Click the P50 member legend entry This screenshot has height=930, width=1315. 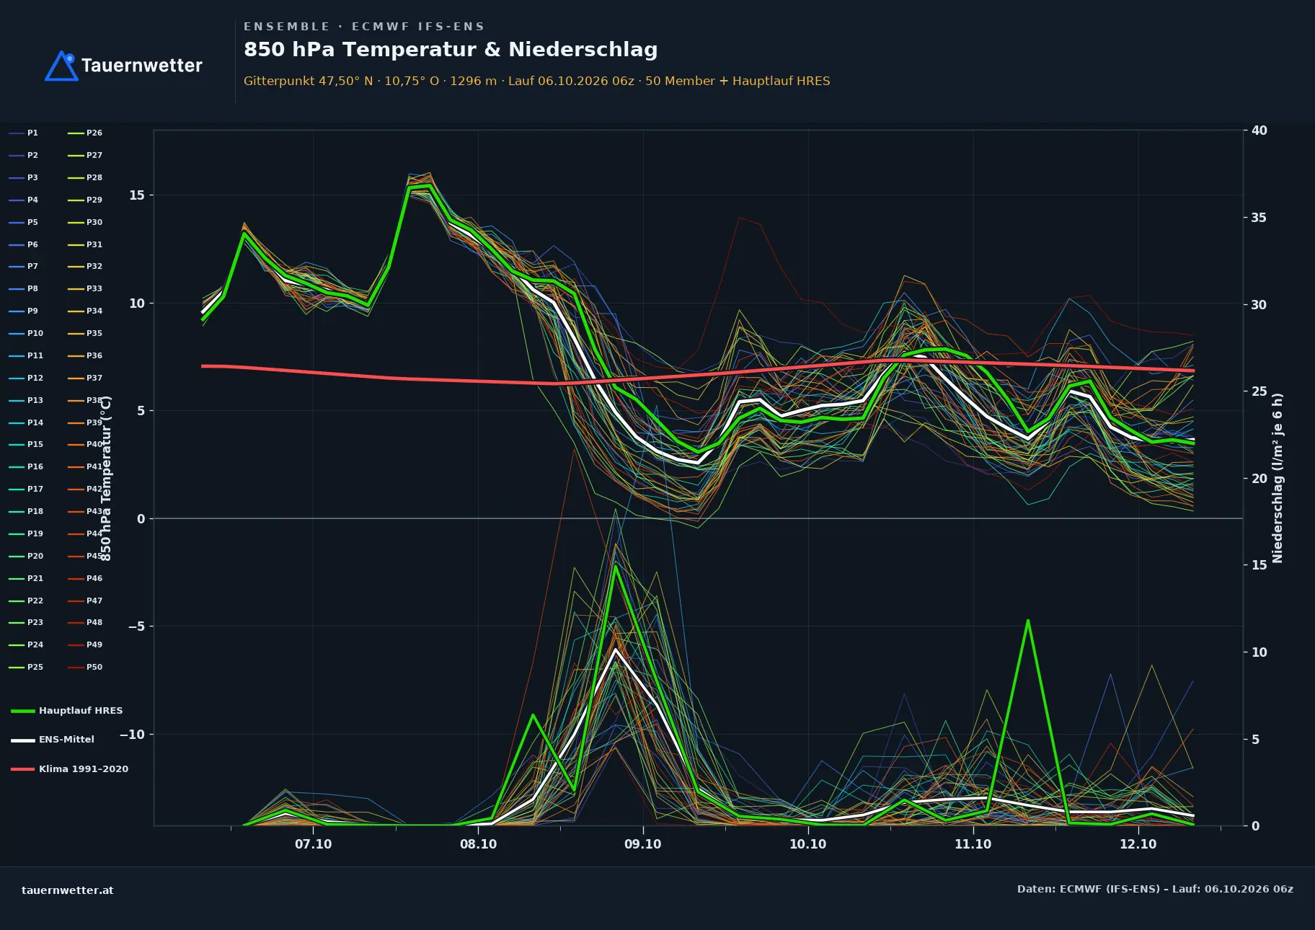85,667
